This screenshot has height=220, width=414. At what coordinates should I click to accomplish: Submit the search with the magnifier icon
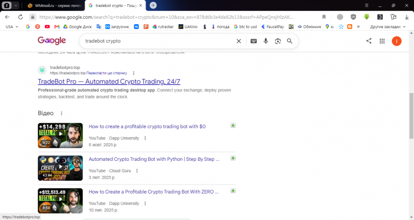(289, 41)
